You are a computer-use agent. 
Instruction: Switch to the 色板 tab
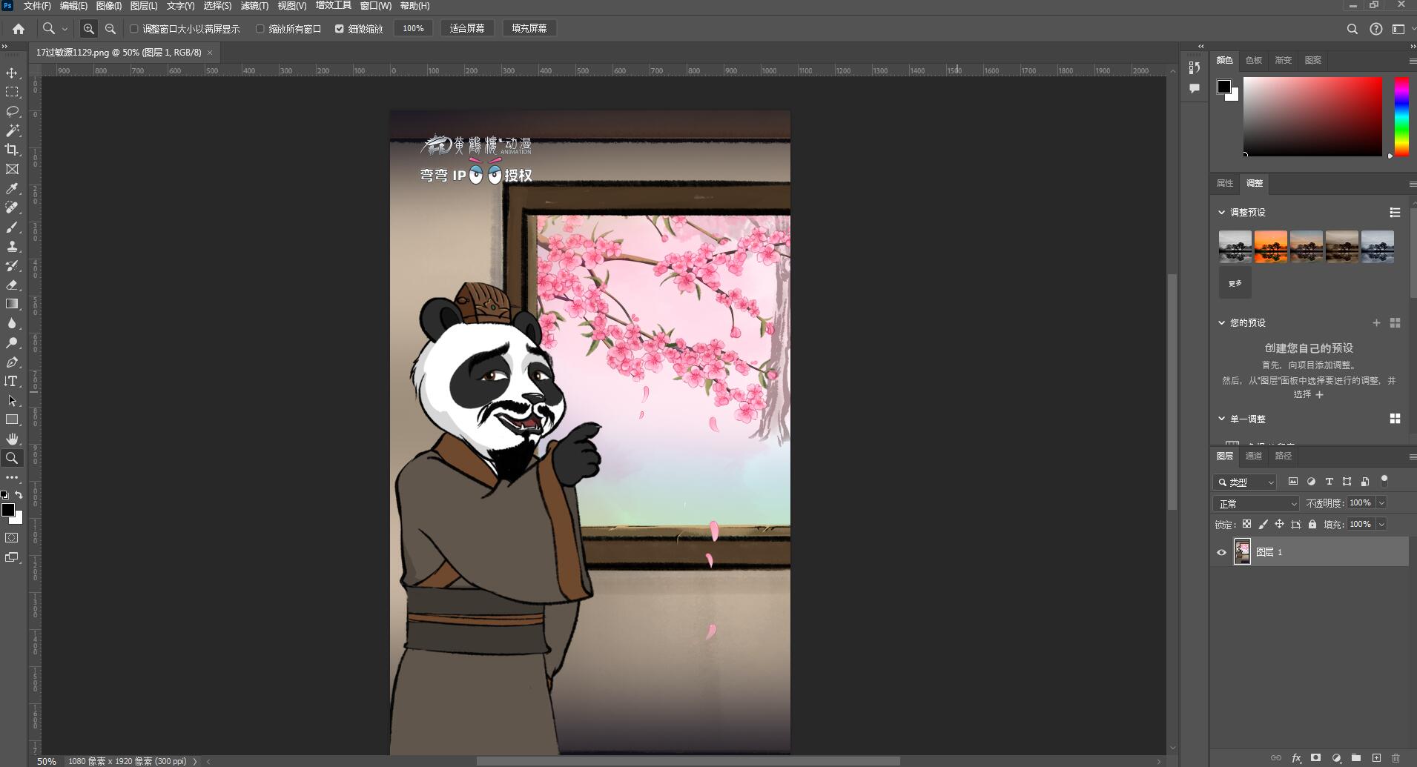(x=1254, y=60)
